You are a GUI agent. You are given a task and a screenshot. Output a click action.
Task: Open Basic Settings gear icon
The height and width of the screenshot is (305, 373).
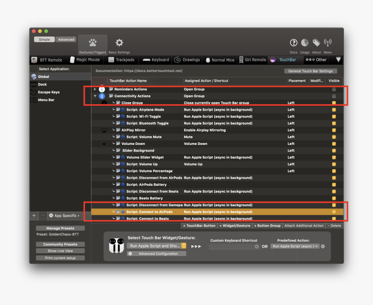(119, 43)
